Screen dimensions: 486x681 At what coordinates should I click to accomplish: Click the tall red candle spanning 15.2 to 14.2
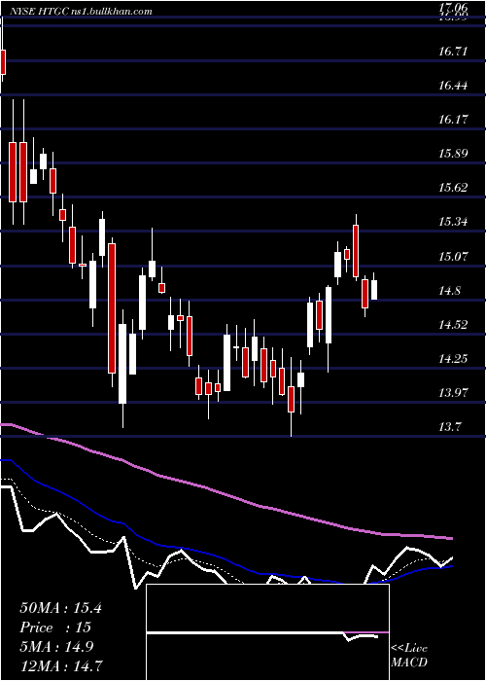pyautogui.click(x=112, y=308)
